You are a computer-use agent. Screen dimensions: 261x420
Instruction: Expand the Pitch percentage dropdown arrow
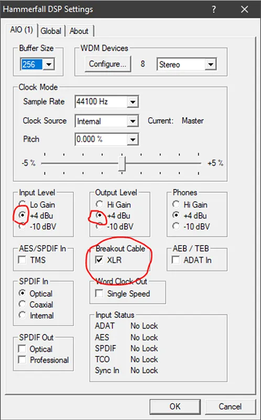133,140
